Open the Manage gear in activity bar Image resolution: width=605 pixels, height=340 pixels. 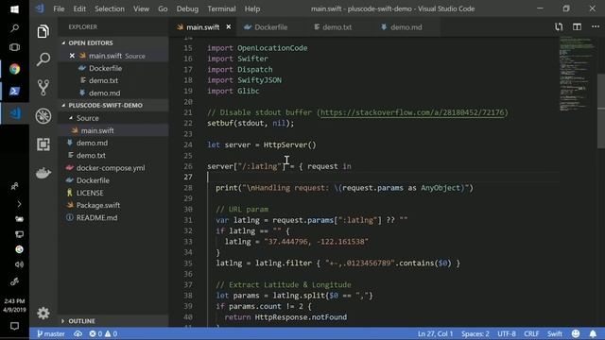(x=43, y=313)
